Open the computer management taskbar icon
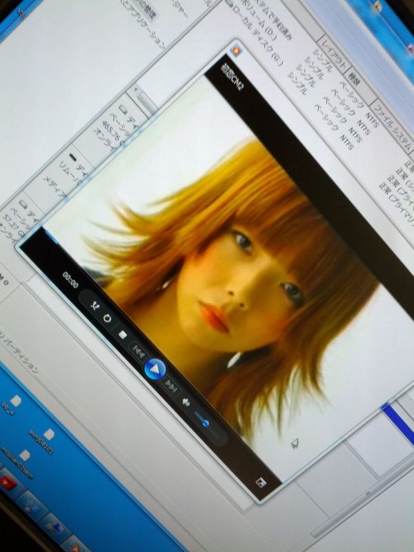This screenshot has height=552, width=414. [x=55, y=527]
